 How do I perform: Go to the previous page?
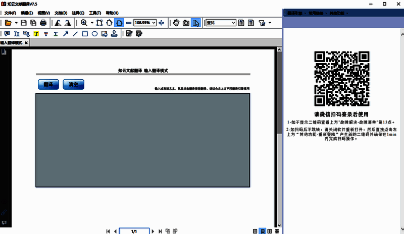[x=115, y=231]
